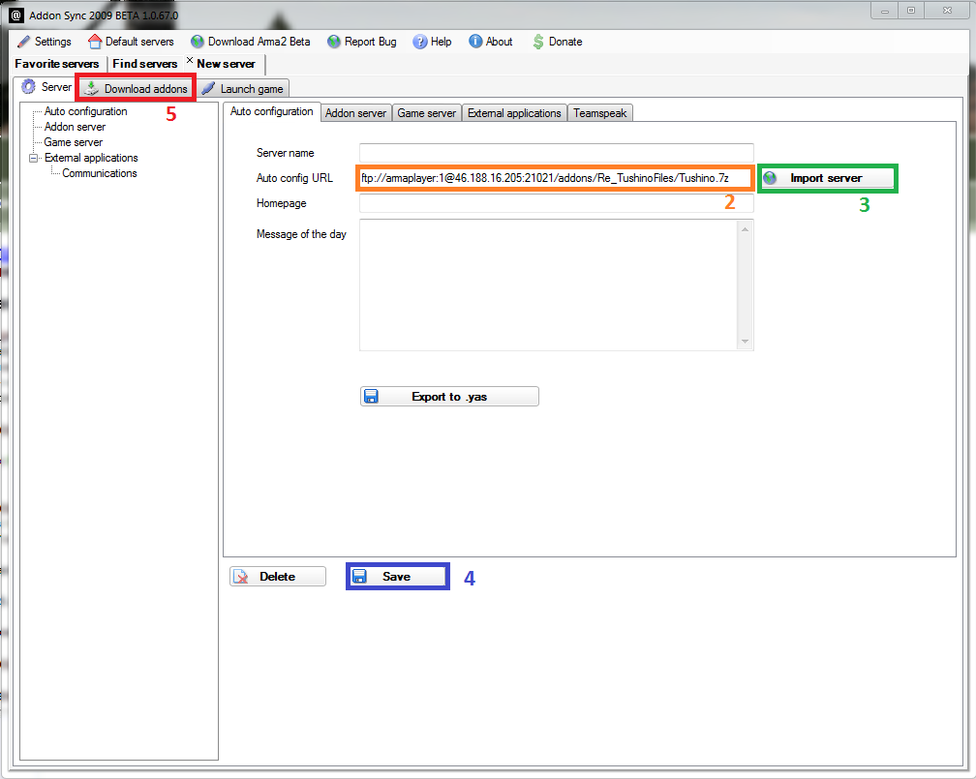The height and width of the screenshot is (779, 976).
Task: Click the globe icon on Import server
Action: click(x=770, y=178)
